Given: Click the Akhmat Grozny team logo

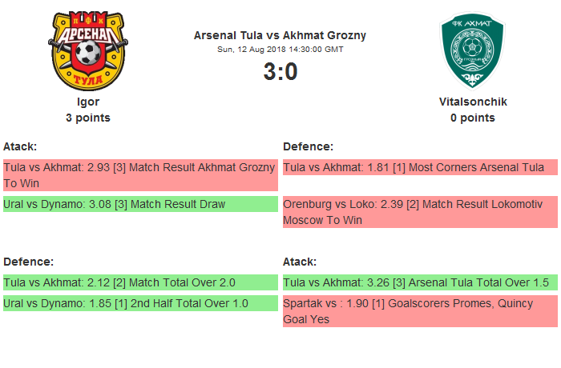Looking at the screenshot, I should coord(472,50).
